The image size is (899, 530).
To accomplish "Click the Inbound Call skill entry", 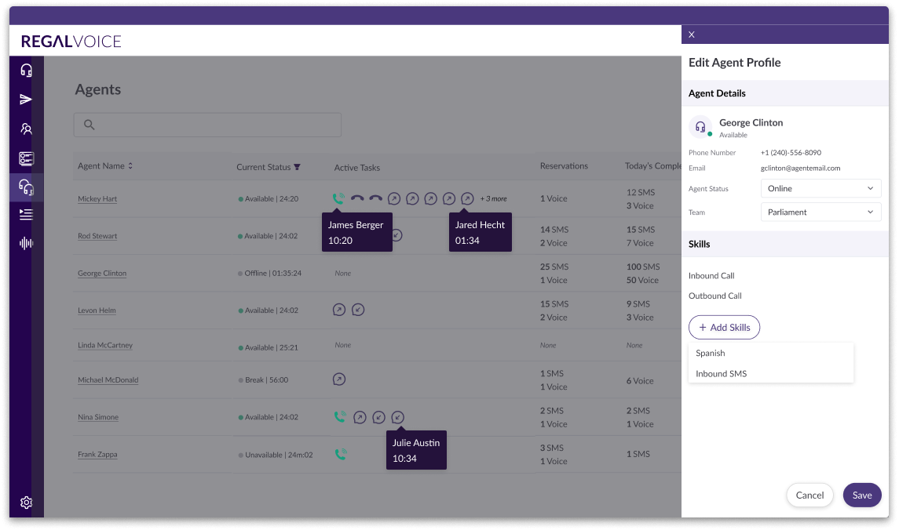I will pos(711,276).
